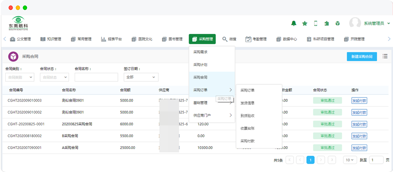
Task: Expand the 签订日期 全部 dropdown
Action: pos(141,77)
